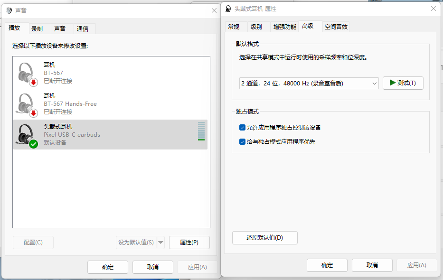Select the Pixel USB-C earbuds headset icon
This screenshot has width=443, height=280.
pos(28,136)
